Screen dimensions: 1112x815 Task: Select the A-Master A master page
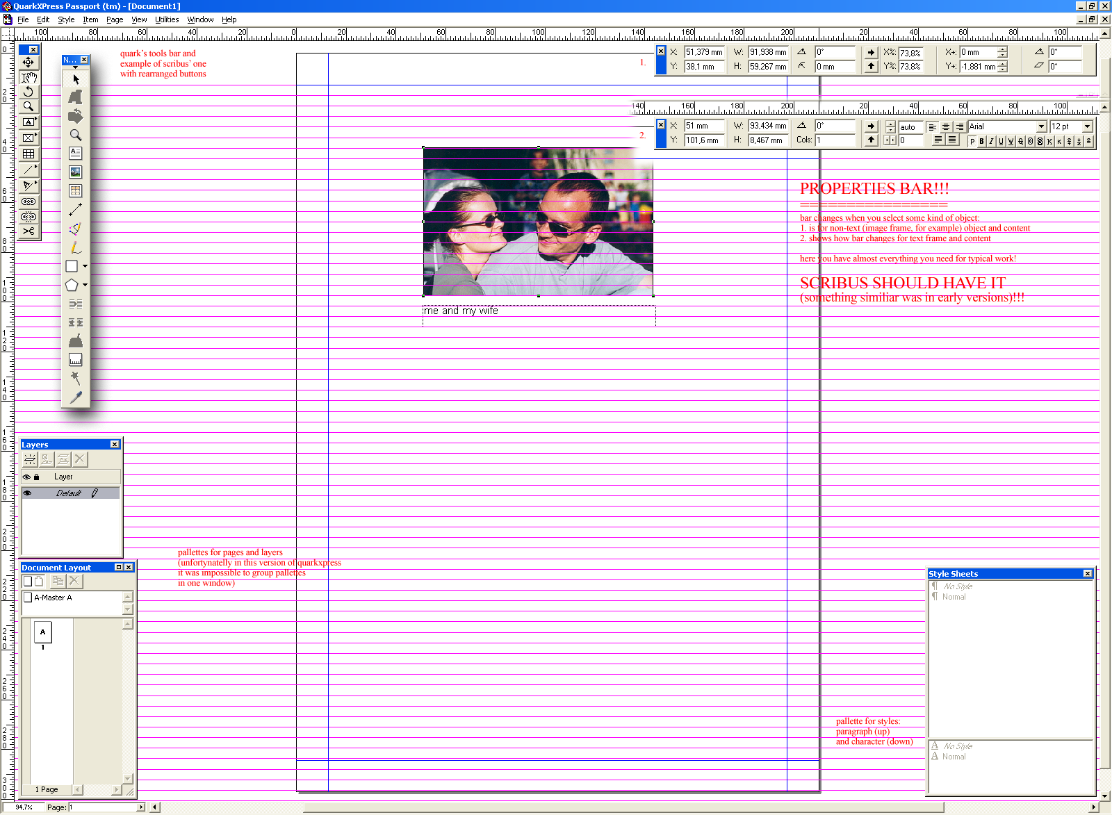[x=53, y=598]
